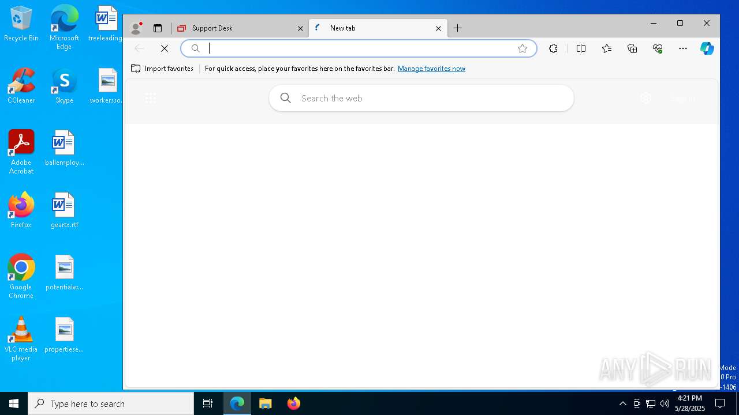Open Manage favorites now link
The height and width of the screenshot is (415, 739).
click(431, 69)
